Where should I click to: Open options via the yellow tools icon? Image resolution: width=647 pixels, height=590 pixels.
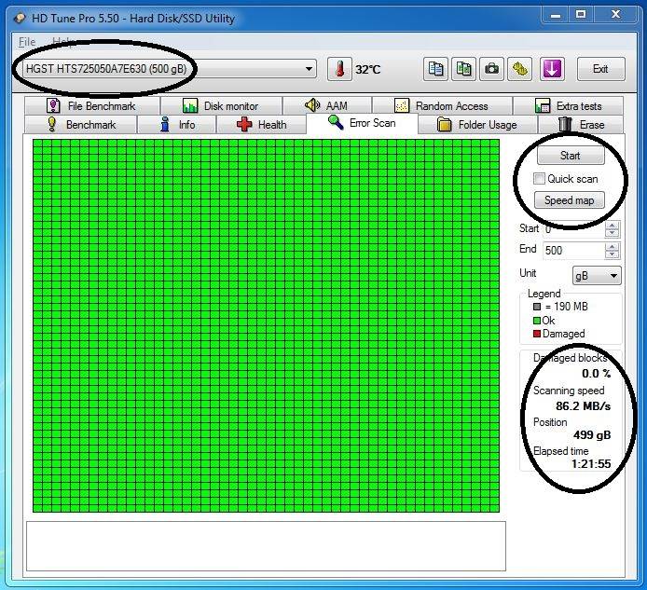click(x=519, y=69)
